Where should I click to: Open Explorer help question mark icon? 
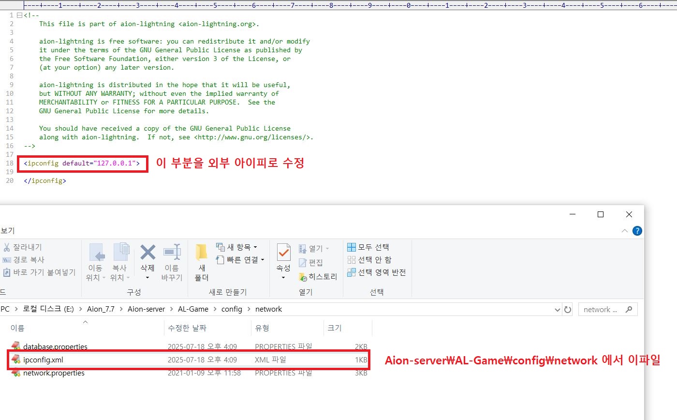tap(638, 231)
